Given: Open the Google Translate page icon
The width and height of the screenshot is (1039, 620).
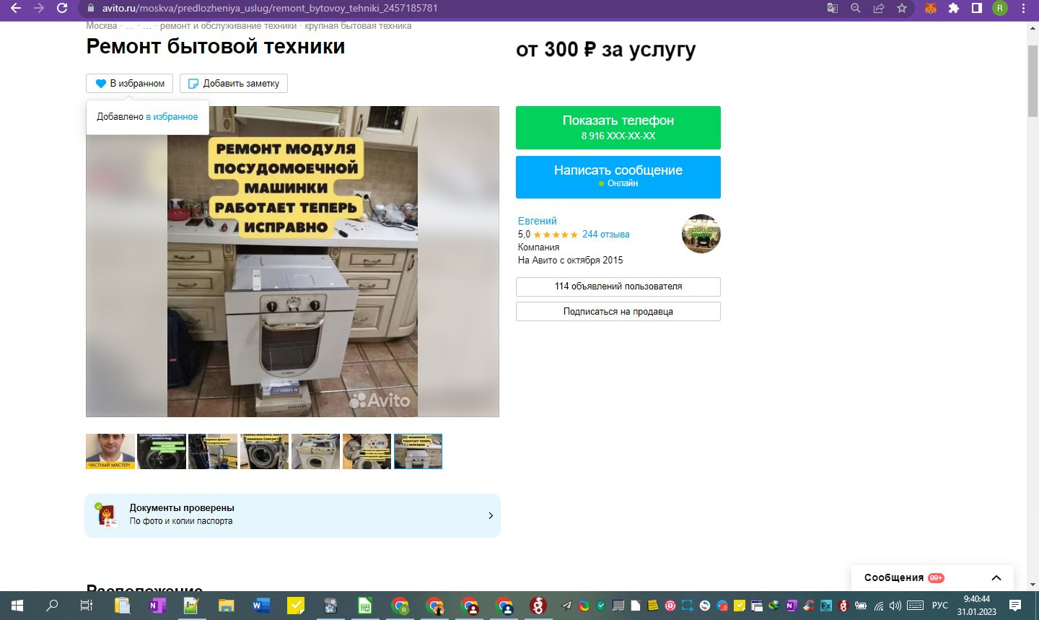Looking at the screenshot, I should click(833, 8).
